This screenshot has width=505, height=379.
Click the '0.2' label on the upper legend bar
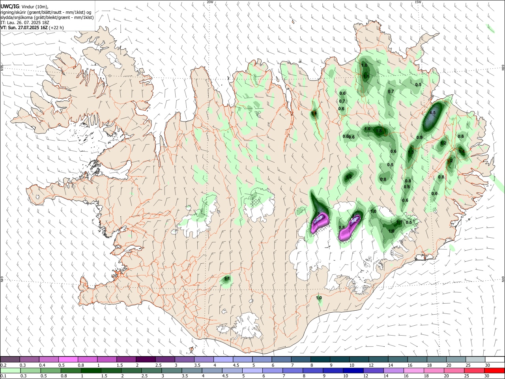(x=3, y=365)
